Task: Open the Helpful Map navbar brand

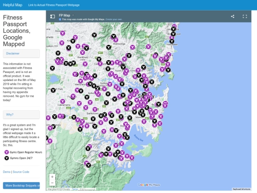Action: [13, 5]
